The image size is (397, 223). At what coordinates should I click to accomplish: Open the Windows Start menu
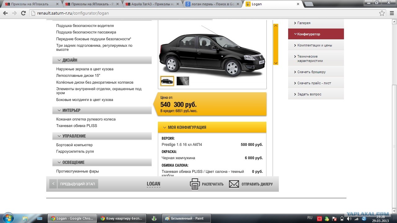(7, 218)
